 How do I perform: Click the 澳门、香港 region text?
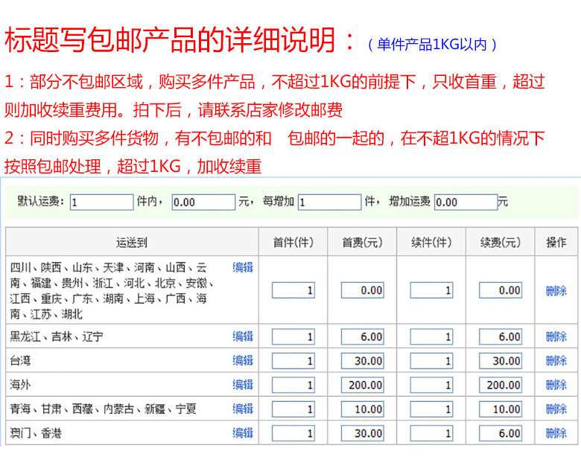36,433
